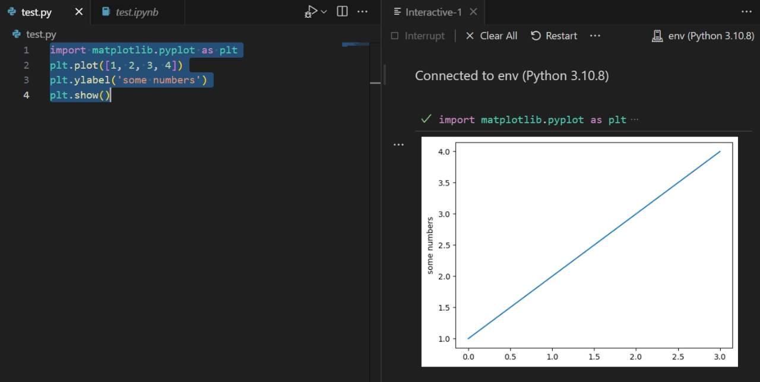Open the cell actions ellipsis beside the plot
The height and width of the screenshot is (382, 760).
(398, 144)
